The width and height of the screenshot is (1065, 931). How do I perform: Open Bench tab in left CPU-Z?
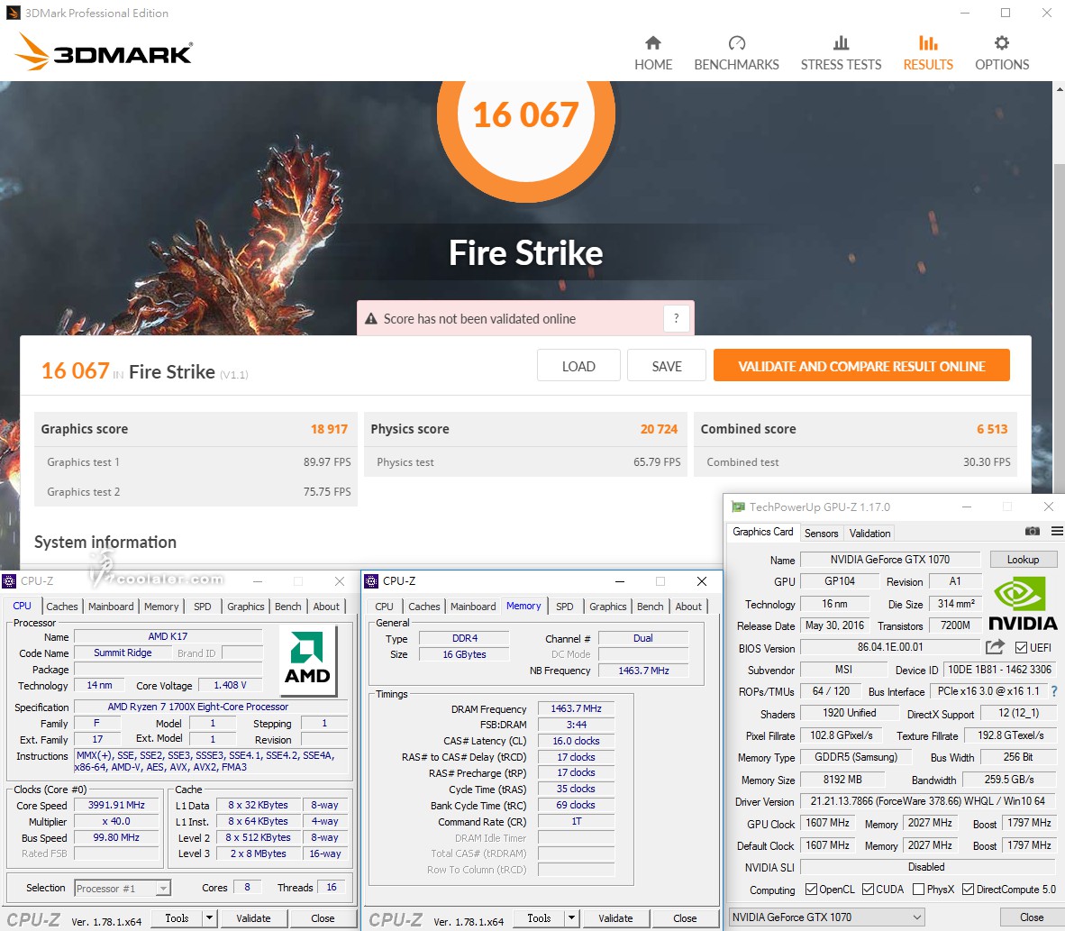pos(288,607)
